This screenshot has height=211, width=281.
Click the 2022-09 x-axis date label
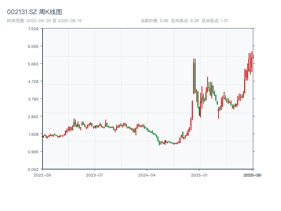(x=42, y=175)
